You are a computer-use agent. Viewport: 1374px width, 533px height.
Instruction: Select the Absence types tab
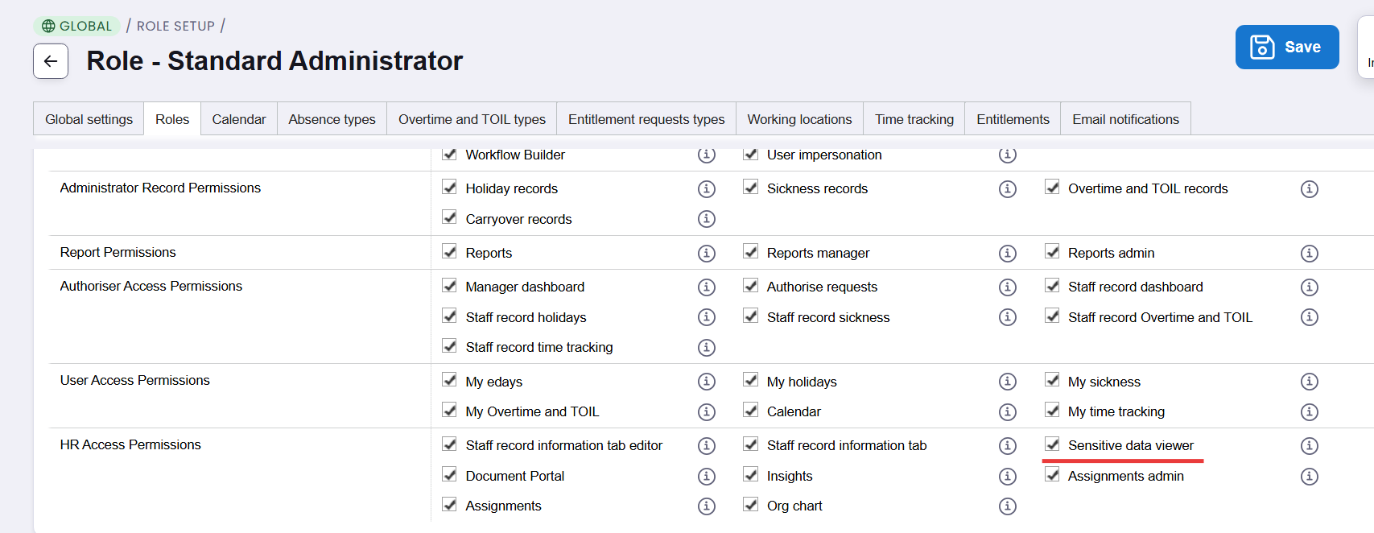tap(332, 119)
